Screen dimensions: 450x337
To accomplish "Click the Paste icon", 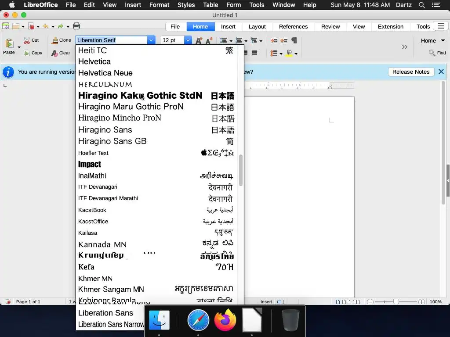I will 9,43.
